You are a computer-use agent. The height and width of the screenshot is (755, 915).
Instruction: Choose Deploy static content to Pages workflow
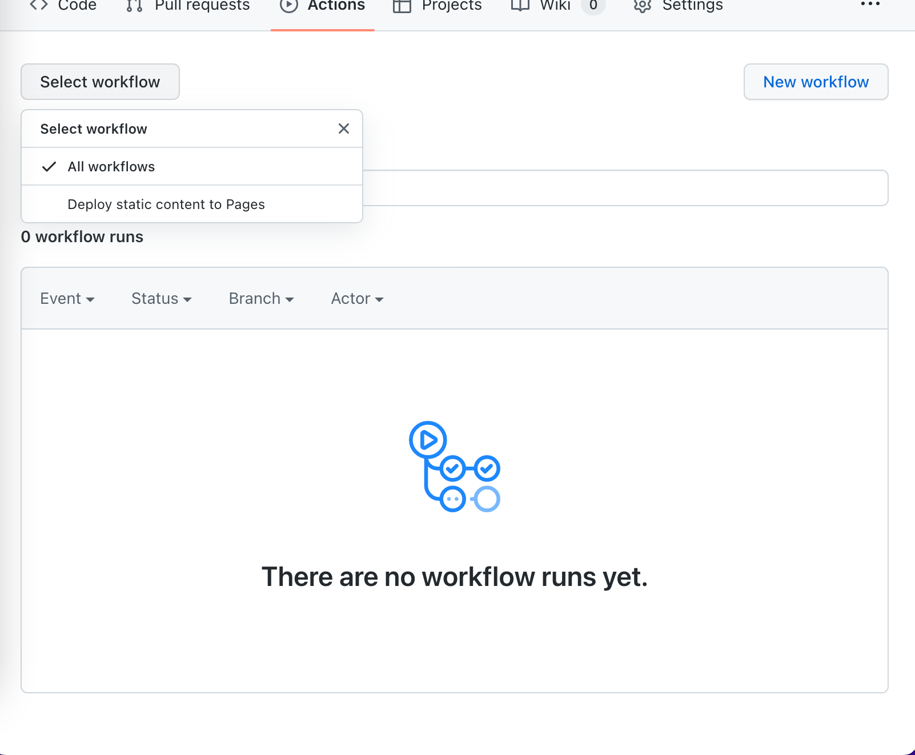(x=166, y=204)
